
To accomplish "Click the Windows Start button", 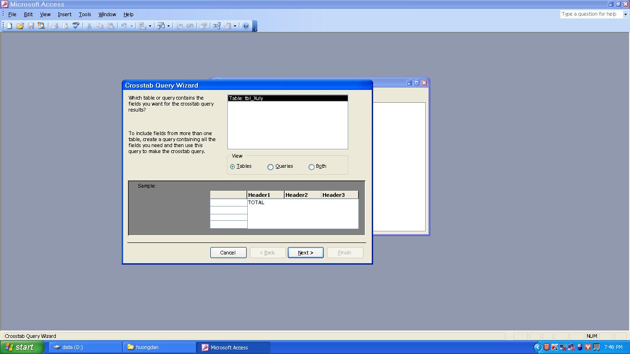I will click(22, 347).
